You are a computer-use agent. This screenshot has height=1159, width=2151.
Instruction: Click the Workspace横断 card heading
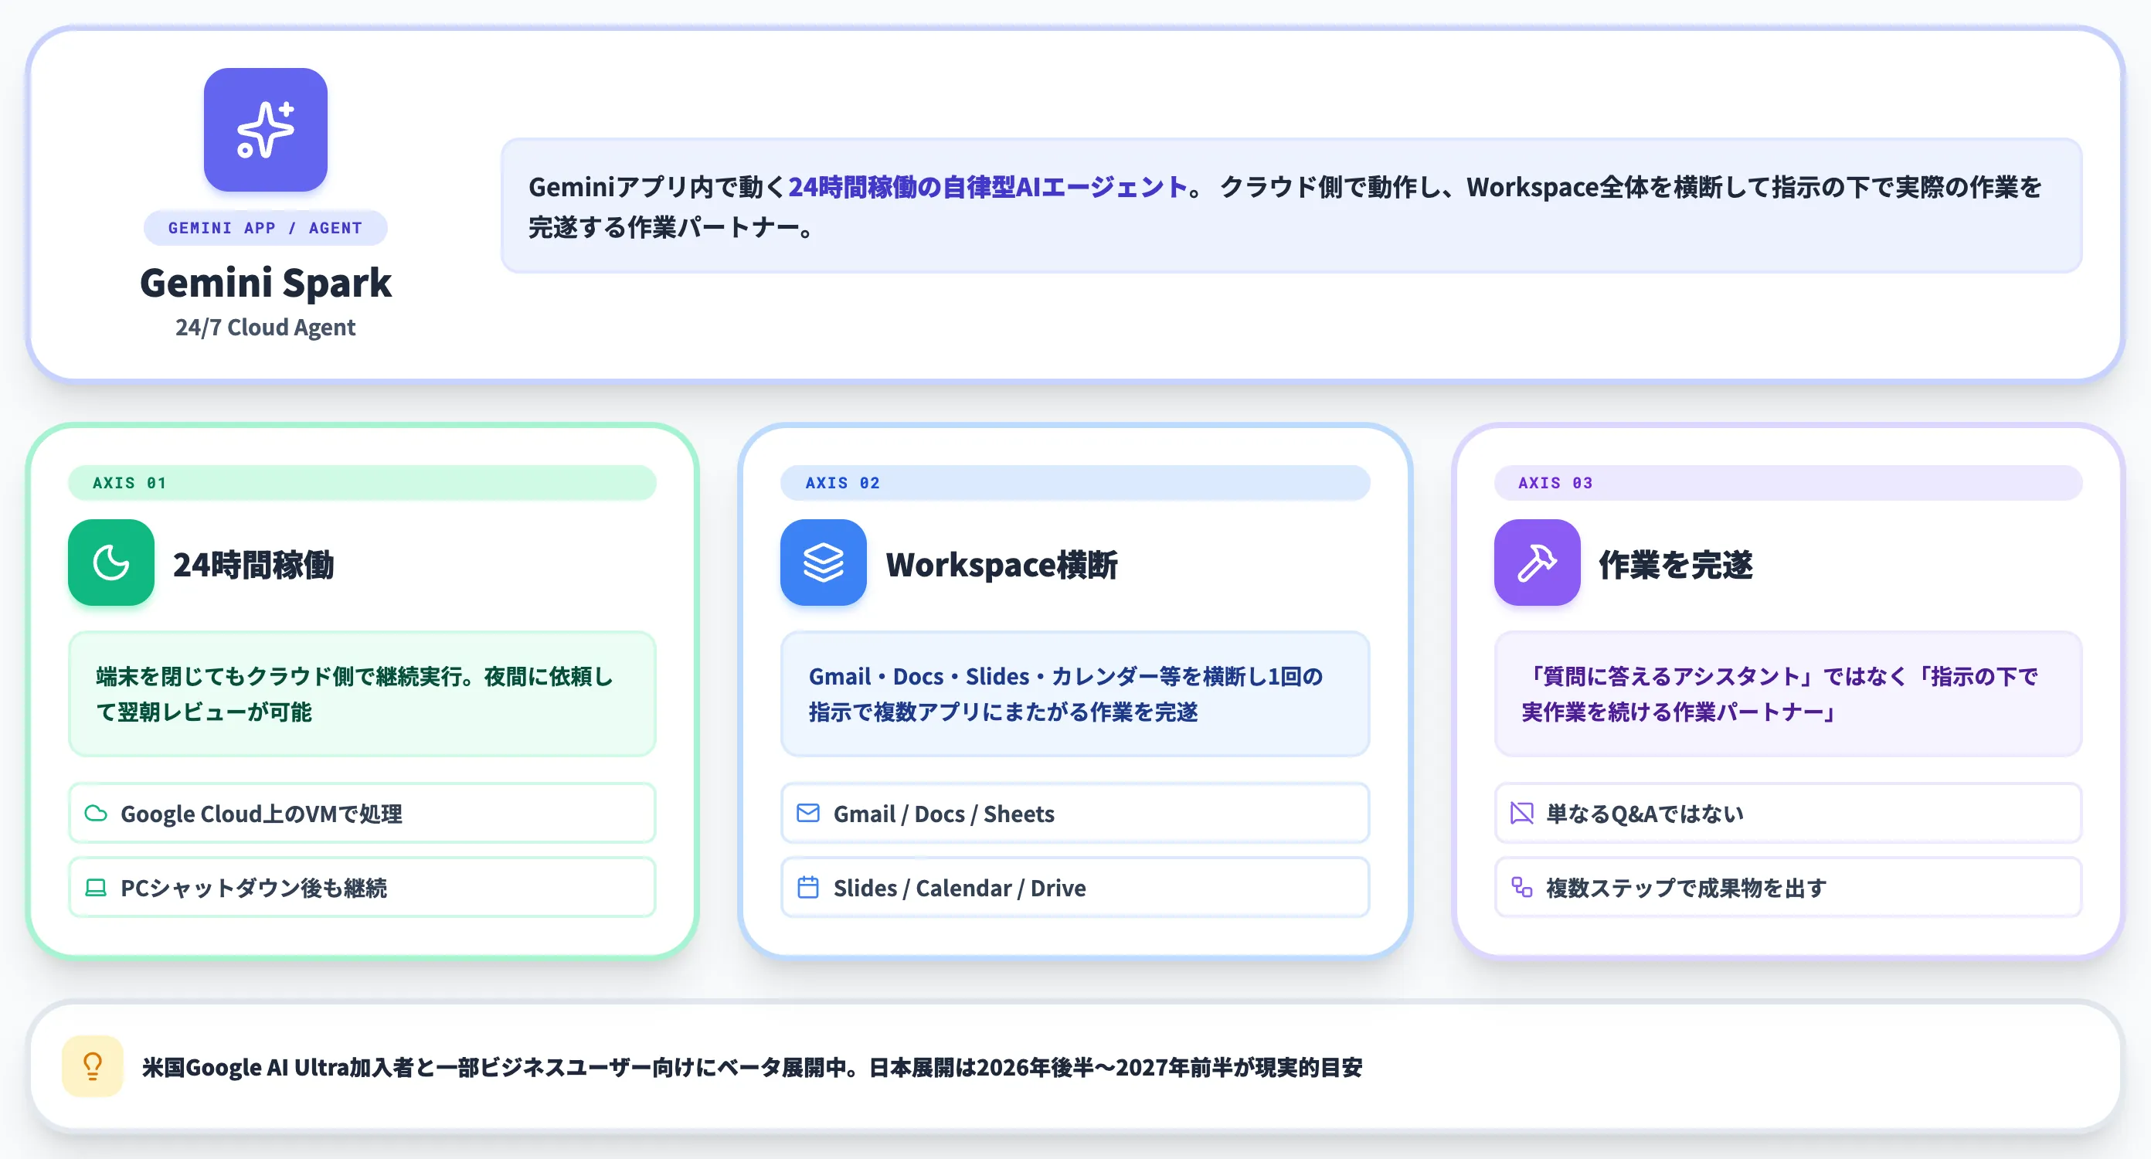[x=1001, y=566]
